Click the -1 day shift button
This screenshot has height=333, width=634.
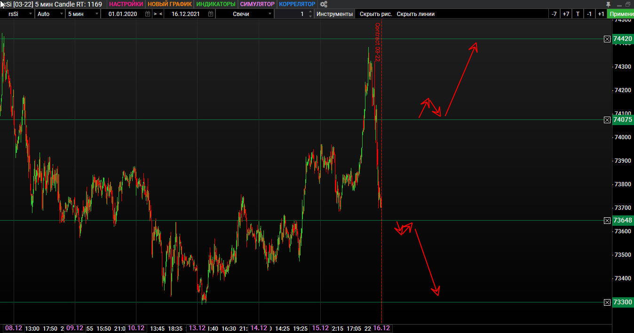click(x=589, y=14)
